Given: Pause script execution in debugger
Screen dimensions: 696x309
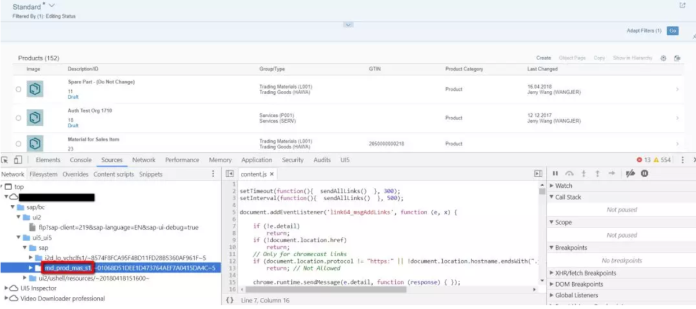Looking at the screenshot, I should point(555,174).
